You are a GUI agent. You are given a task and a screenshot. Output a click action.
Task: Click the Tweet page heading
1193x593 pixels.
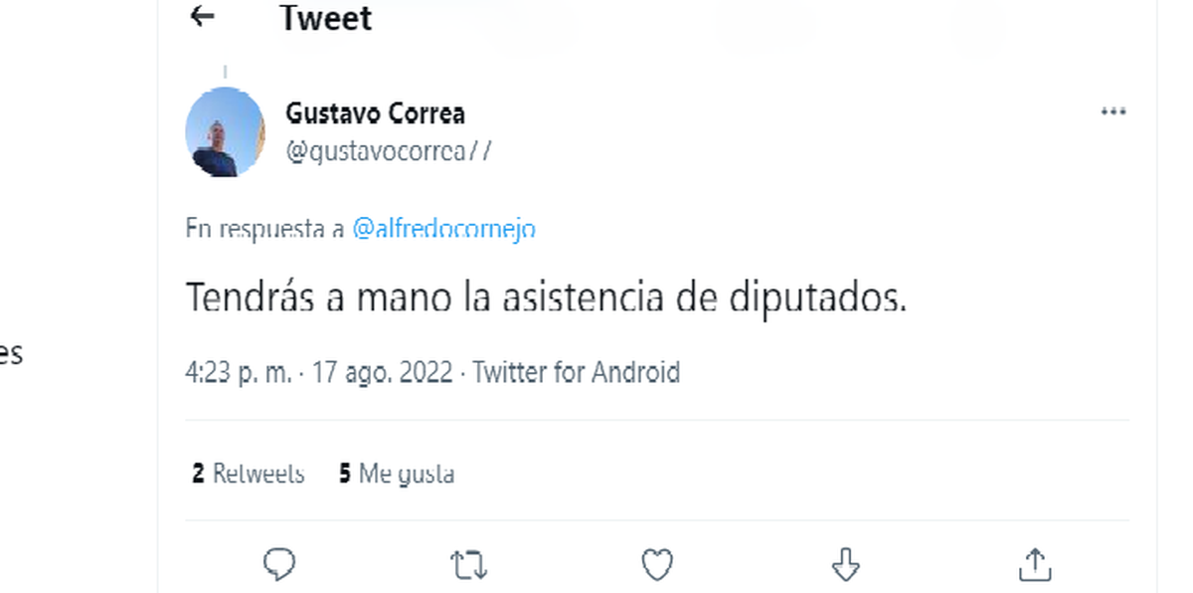click(325, 18)
